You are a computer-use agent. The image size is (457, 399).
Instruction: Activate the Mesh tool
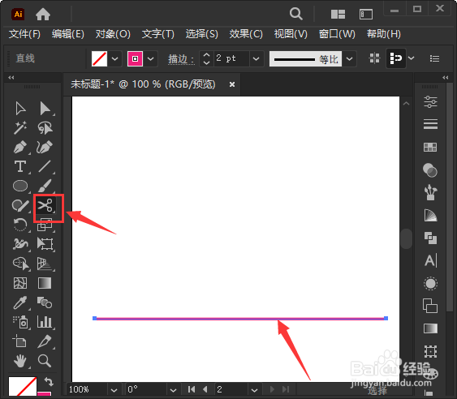(20, 283)
